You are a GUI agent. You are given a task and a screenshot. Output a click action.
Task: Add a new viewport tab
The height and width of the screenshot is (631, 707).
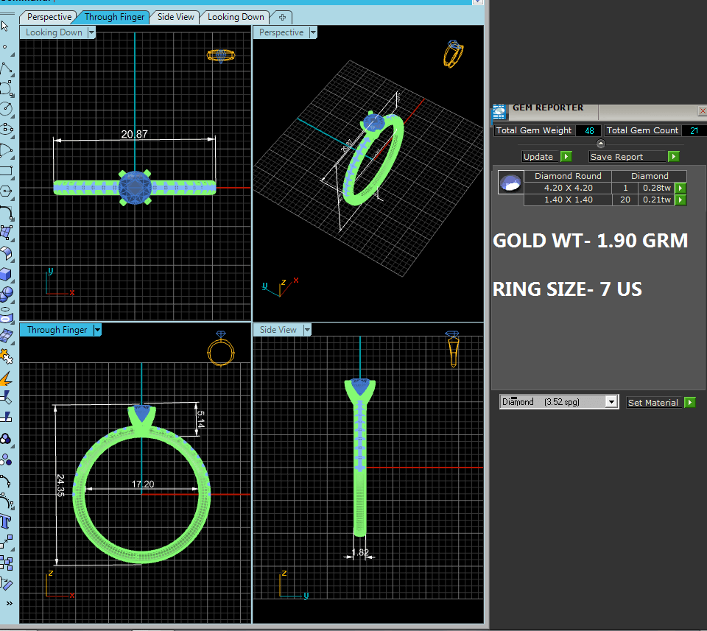(x=282, y=17)
